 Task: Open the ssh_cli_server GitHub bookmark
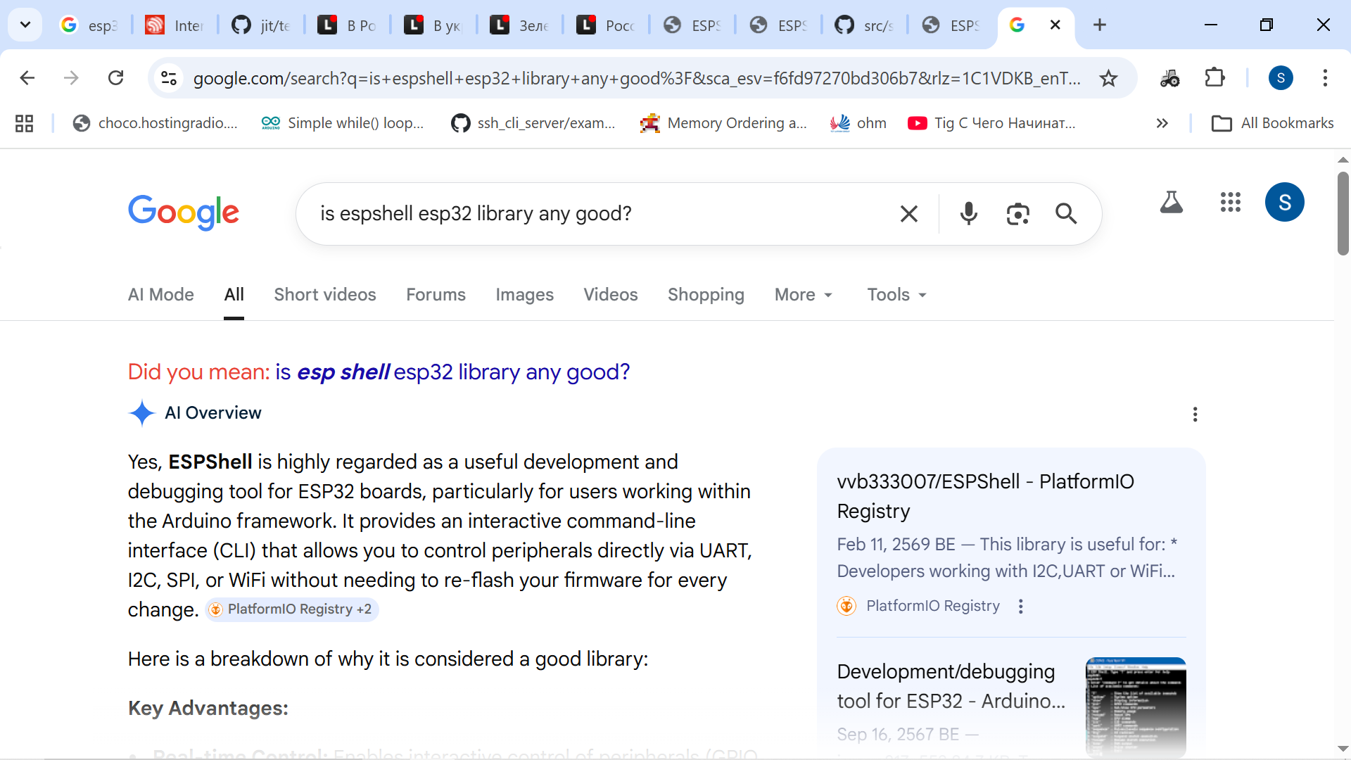coord(533,123)
